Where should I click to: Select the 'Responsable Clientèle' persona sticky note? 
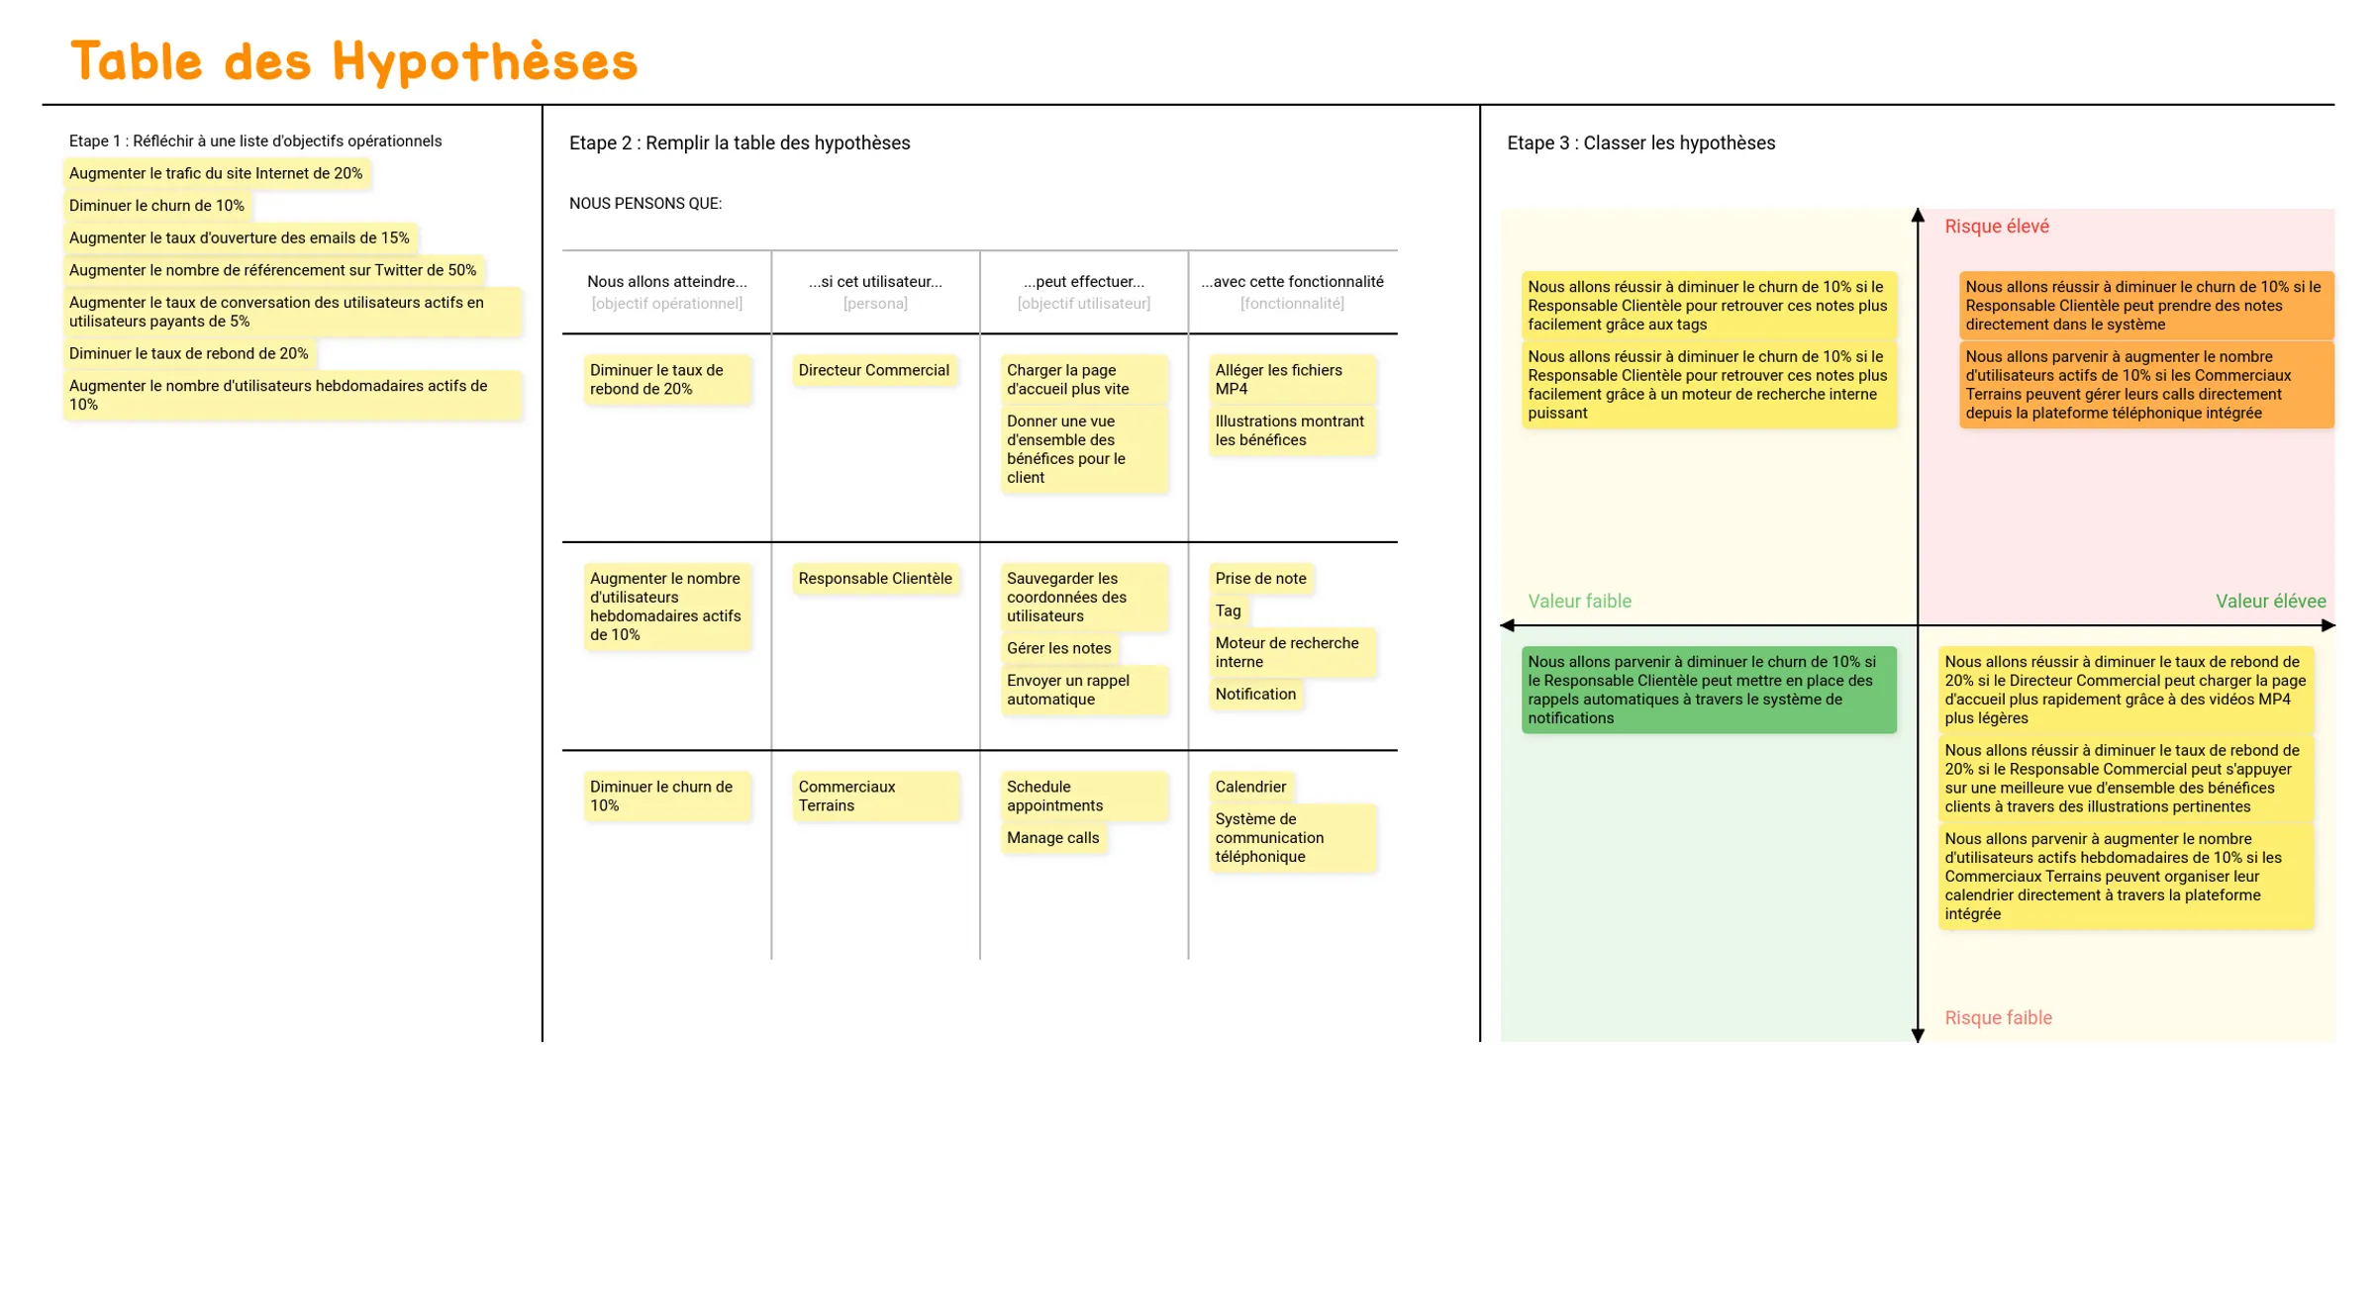point(873,577)
